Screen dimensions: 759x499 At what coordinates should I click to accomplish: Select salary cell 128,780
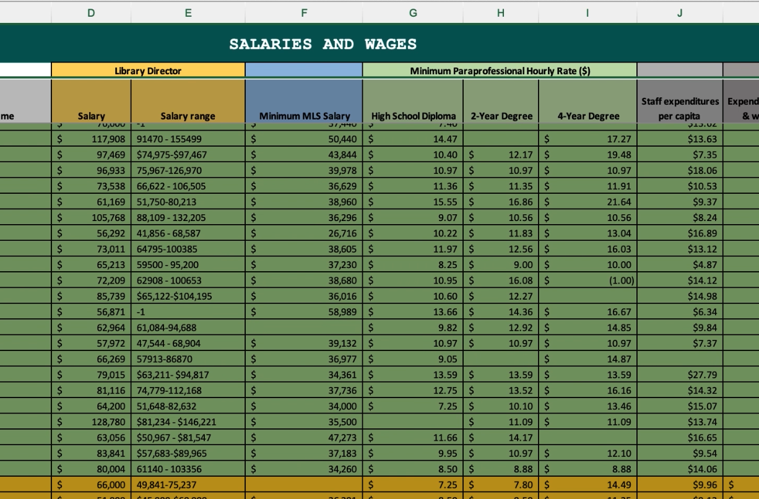point(91,422)
